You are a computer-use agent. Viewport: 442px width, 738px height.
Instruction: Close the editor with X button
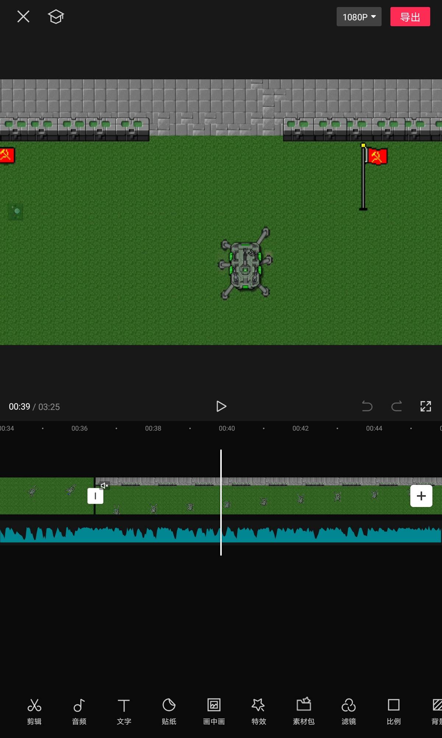pyautogui.click(x=23, y=17)
